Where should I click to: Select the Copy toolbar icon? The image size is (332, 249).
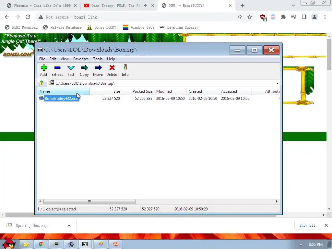(x=84, y=70)
